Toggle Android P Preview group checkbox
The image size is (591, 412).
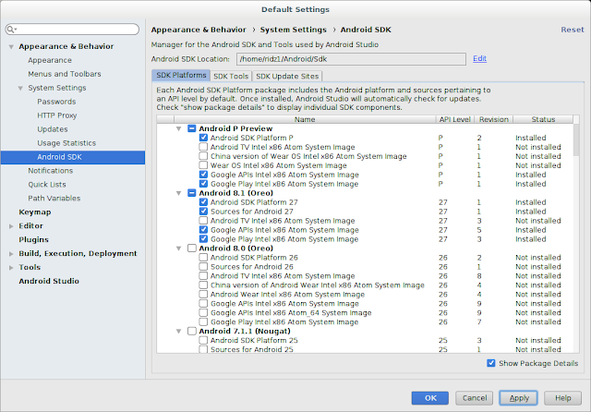[x=192, y=128]
